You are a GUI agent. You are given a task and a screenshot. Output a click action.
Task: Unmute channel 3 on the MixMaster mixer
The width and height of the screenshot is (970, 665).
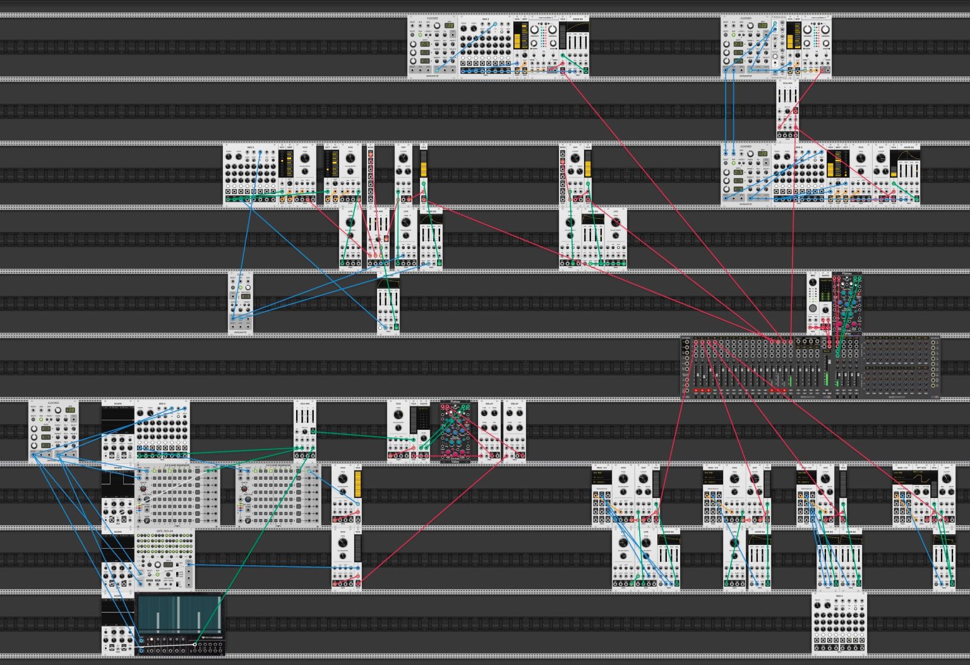[709, 390]
